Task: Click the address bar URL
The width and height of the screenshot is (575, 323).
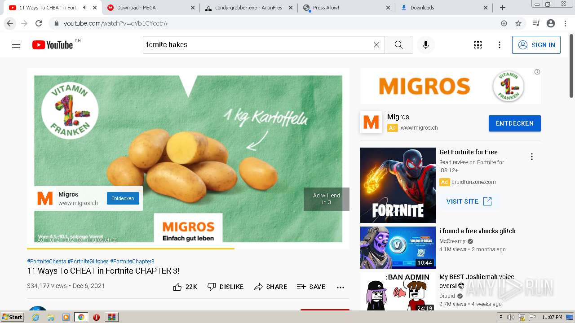Action: (x=115, y=23)
